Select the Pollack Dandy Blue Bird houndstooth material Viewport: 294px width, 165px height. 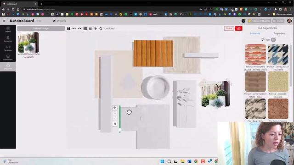[278, 55]
